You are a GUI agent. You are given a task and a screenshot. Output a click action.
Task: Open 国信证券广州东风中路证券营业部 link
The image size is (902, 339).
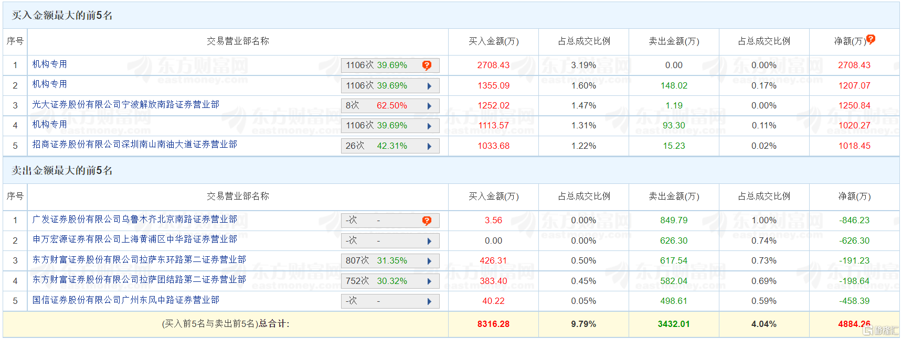(x=126, y=300)
